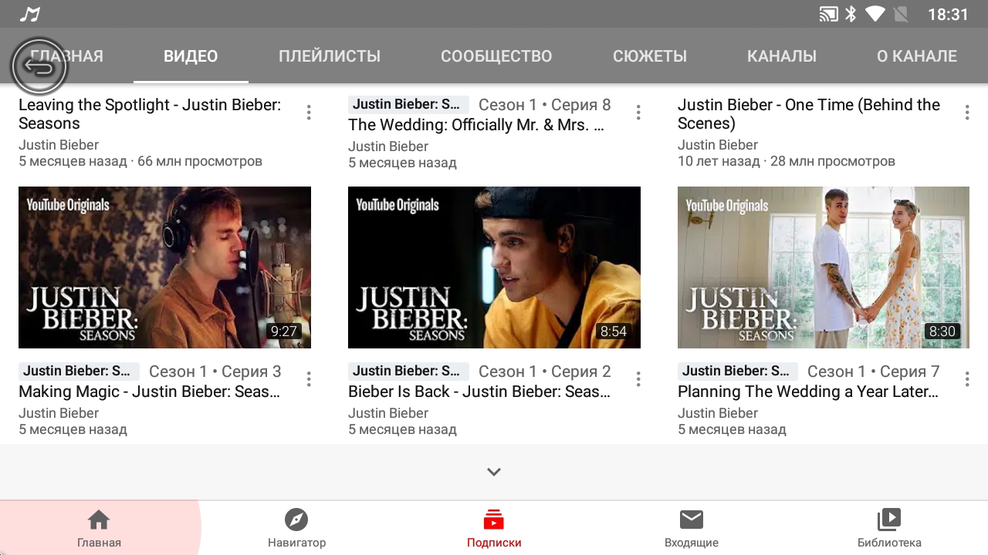Open One Time Behind the Scenes title

808,114
